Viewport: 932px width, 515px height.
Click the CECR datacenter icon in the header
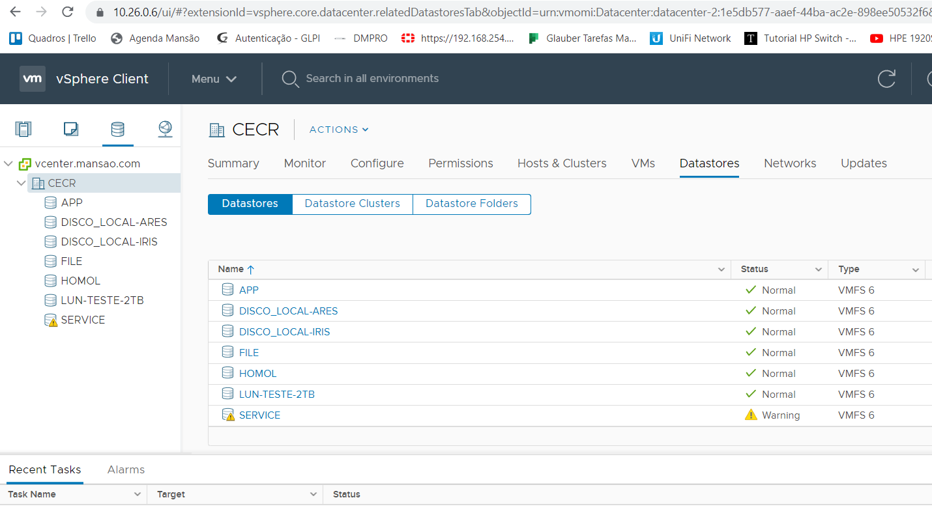click(216, 130)
